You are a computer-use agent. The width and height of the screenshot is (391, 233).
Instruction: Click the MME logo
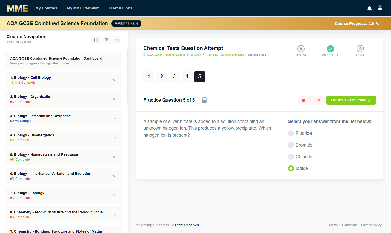click(17, 8)
